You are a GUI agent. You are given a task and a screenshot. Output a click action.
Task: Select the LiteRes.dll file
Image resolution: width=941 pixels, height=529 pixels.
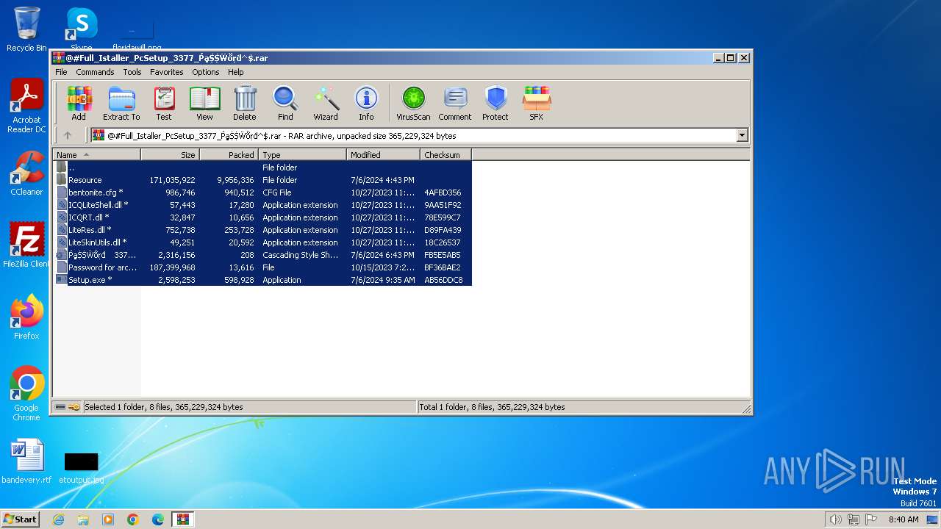[x=263, y=230]
